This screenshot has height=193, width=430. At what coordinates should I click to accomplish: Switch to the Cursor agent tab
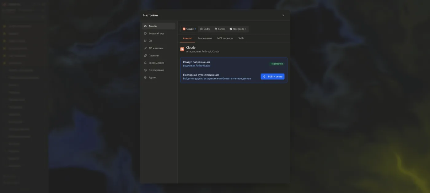point(220,29)
